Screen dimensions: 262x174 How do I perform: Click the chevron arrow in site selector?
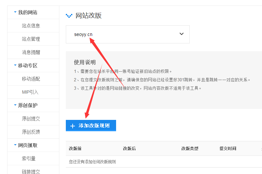182,34
